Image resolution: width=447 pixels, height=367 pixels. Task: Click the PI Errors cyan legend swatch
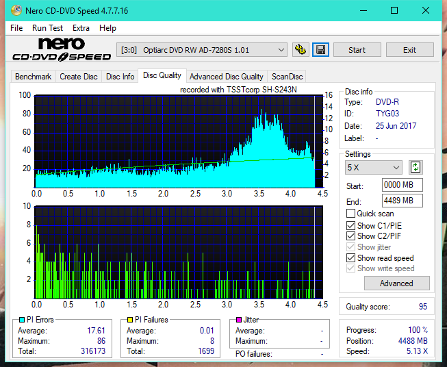point(22,320)
